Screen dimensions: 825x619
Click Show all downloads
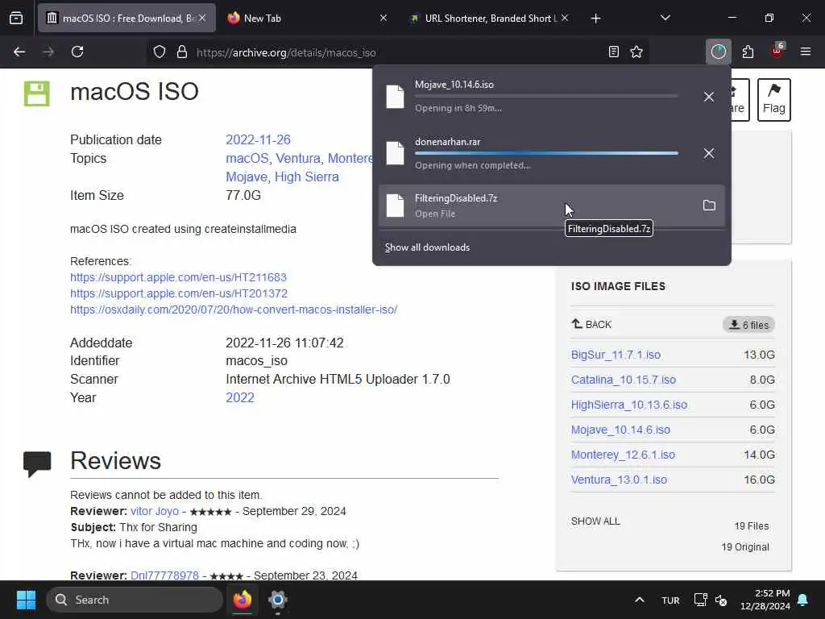427,247
